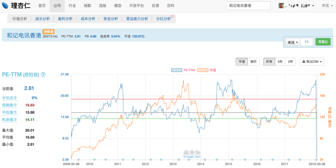Screen dimensions: 336x168
Task: Open 反馈 navigation item
Action: pos(155,6)
